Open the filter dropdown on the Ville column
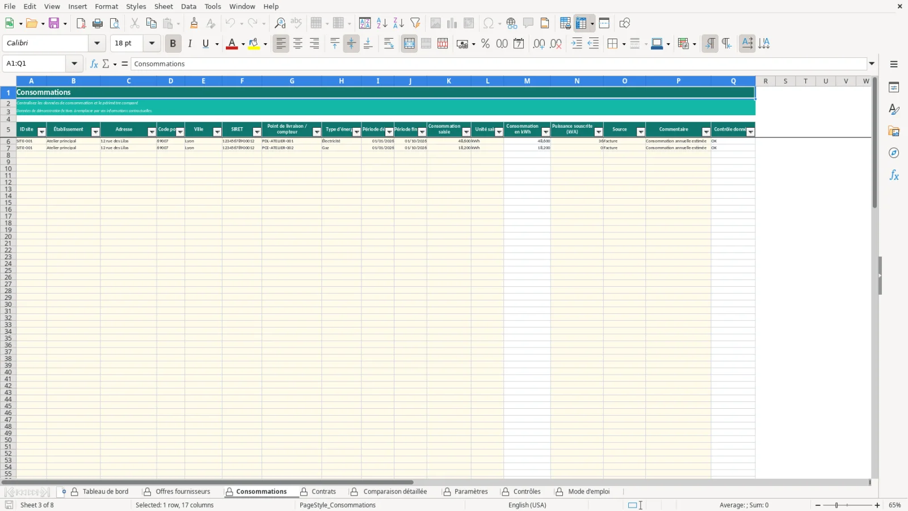The height and width of the screenshot is (511, 908). click(217, 132)
